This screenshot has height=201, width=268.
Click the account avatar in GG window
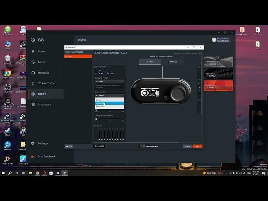pyautogui.click(x=214, y=40)
